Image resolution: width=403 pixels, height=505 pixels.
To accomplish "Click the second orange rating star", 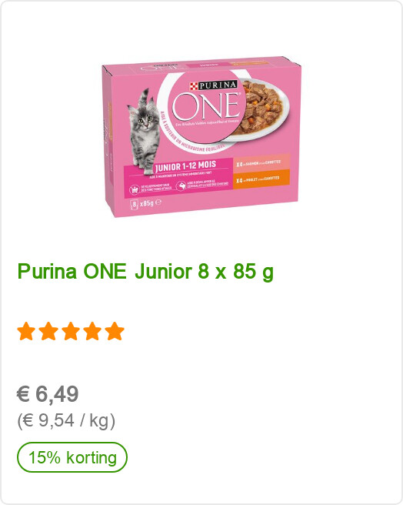I will pyautogui.click(x=48, y=331).
